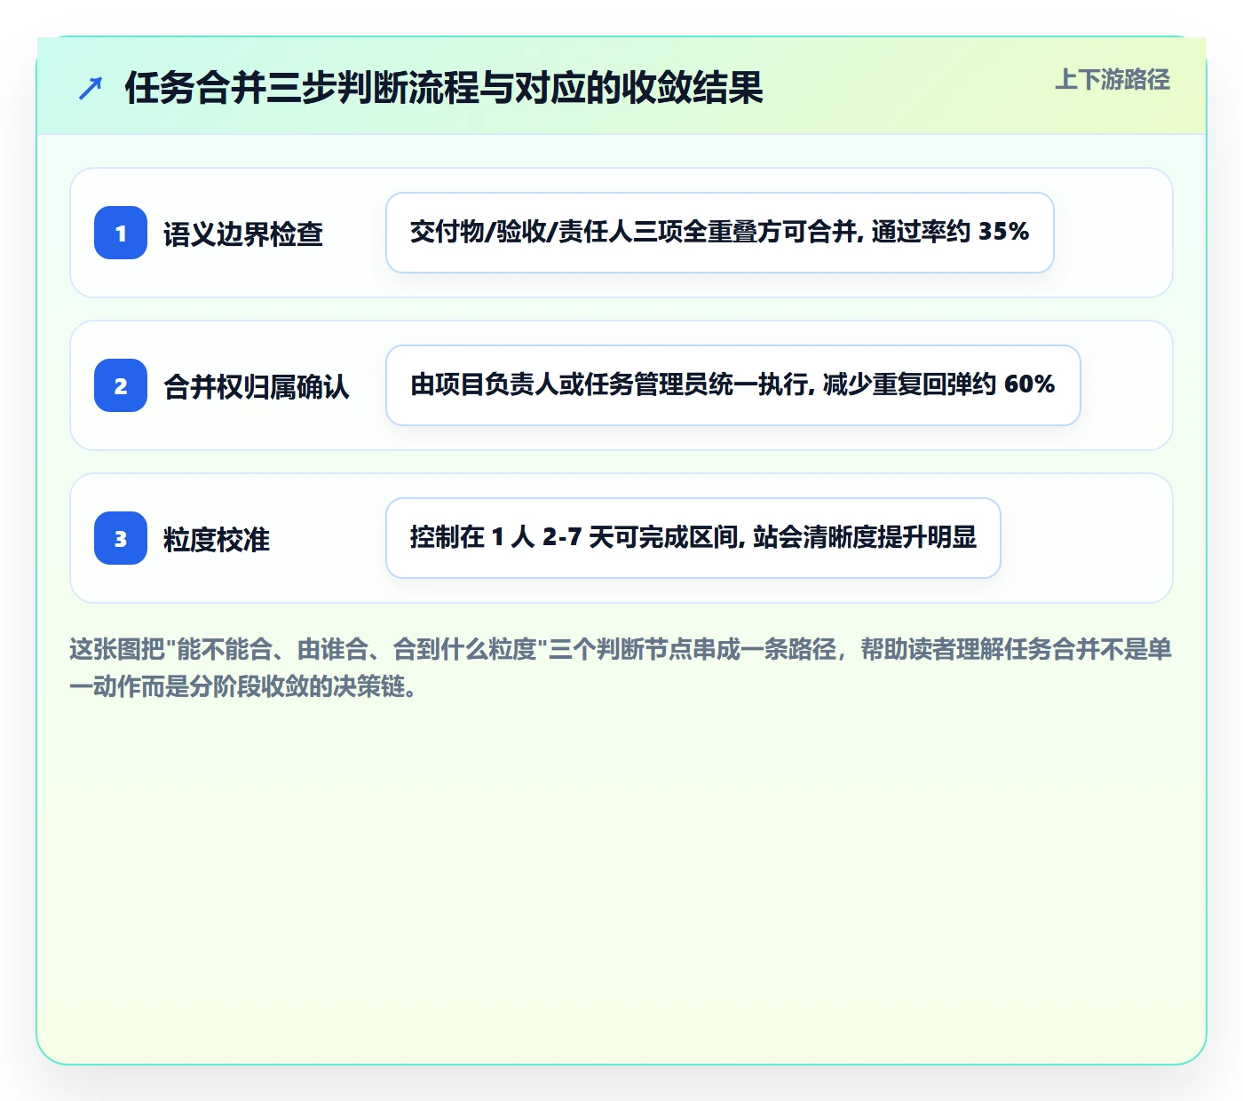
Task: Click the blue step 3 badge
Action: (121, 538)
